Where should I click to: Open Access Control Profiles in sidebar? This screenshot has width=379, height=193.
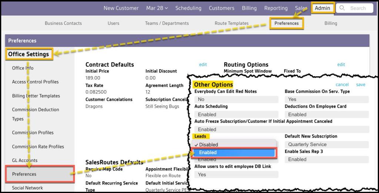pos(35,82)
